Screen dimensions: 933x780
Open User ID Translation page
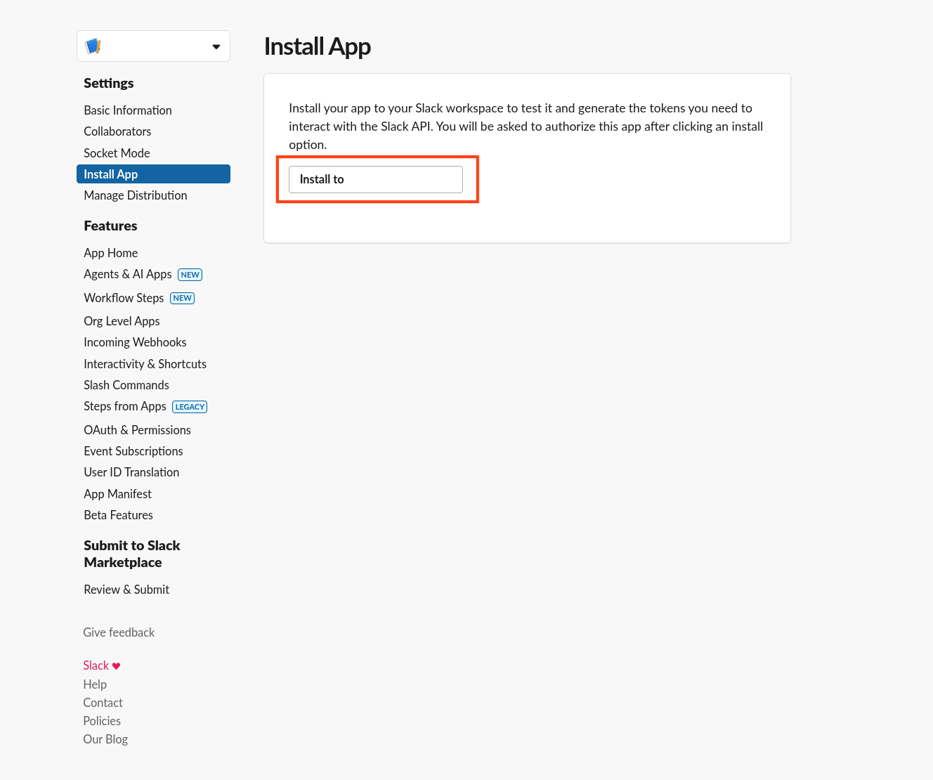[131, 472]
